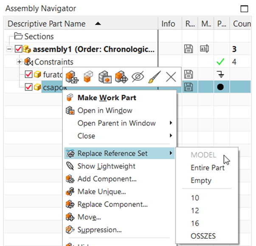Expand the Constraints tree node

(19, 62)
